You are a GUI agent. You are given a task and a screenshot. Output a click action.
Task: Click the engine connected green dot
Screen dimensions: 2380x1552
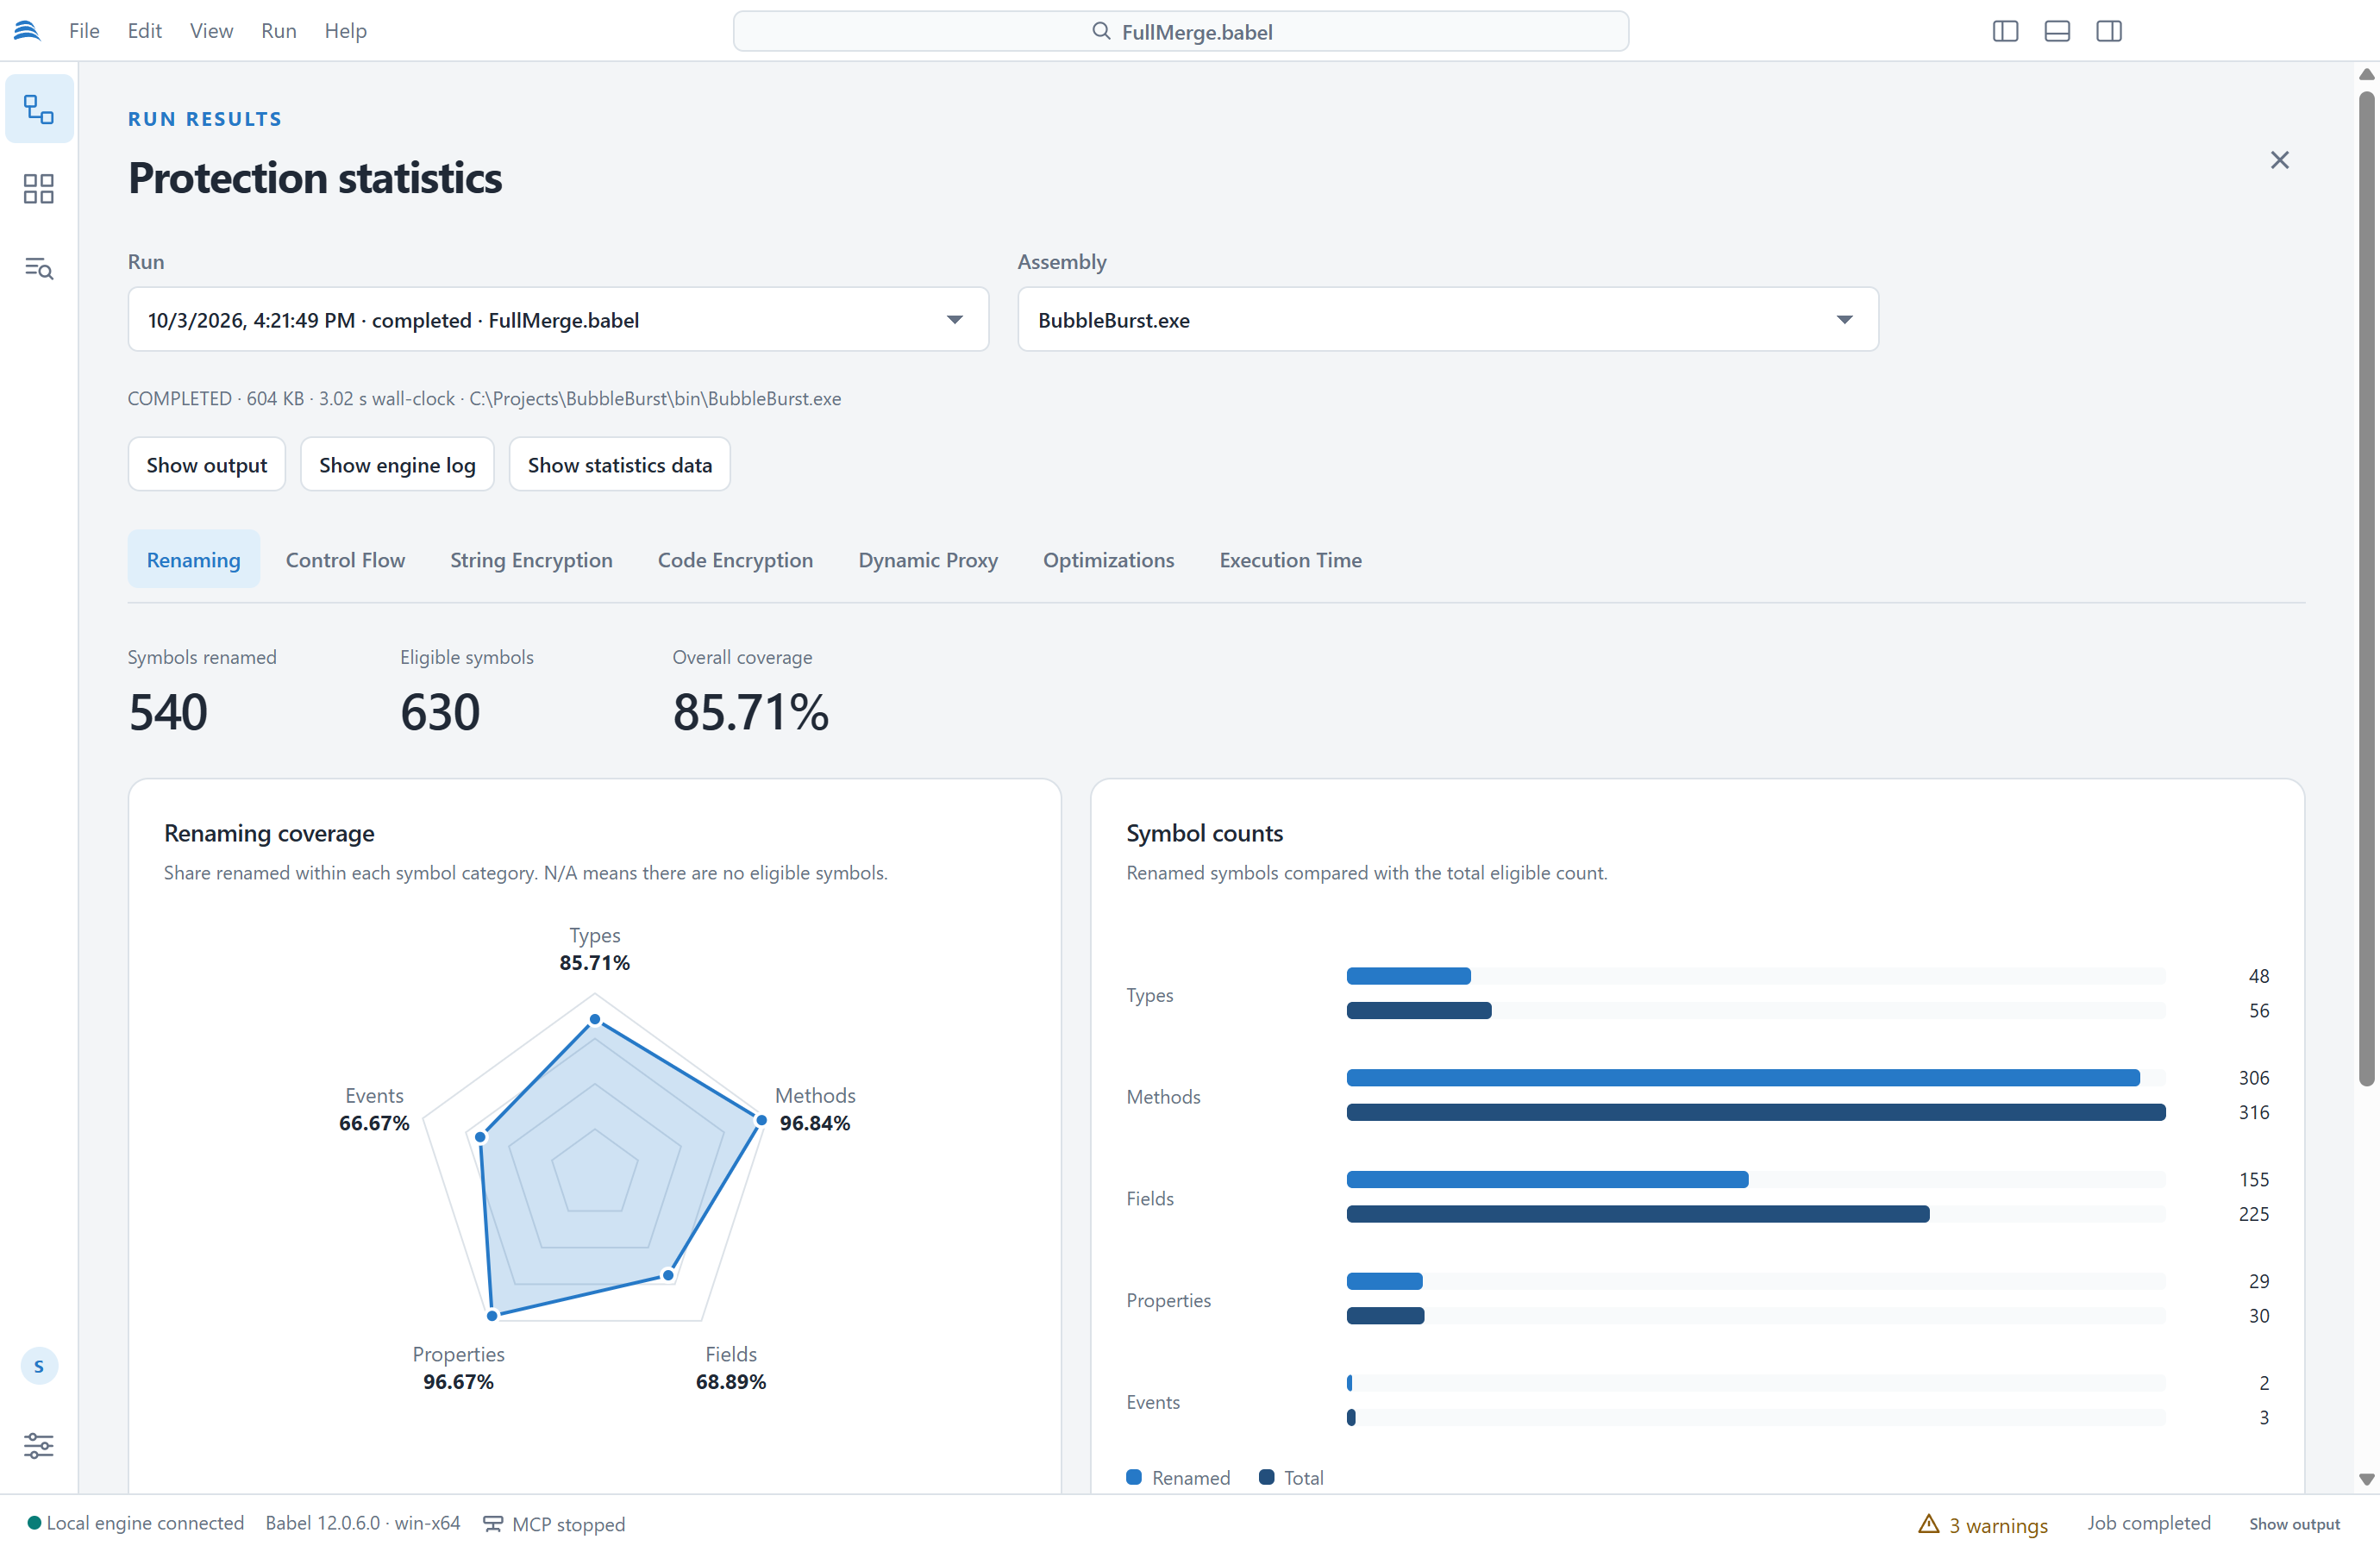34,1523
